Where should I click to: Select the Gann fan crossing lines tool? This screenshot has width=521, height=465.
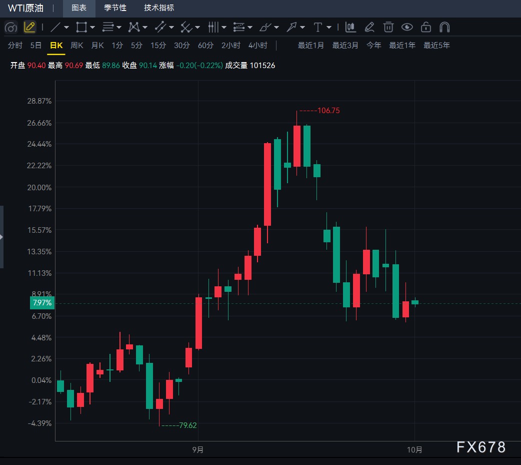click(x=186, y=27)
